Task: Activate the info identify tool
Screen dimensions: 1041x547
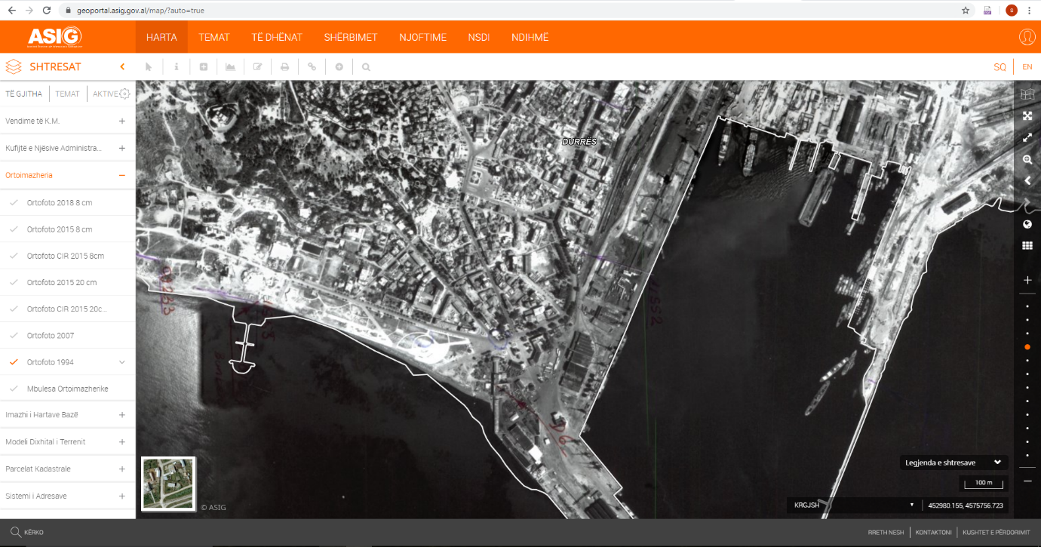Action: [x=176, y=66]
